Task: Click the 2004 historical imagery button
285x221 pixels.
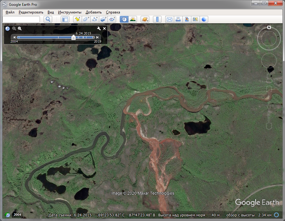Action: pyautogui.click(x=18, y=215)
